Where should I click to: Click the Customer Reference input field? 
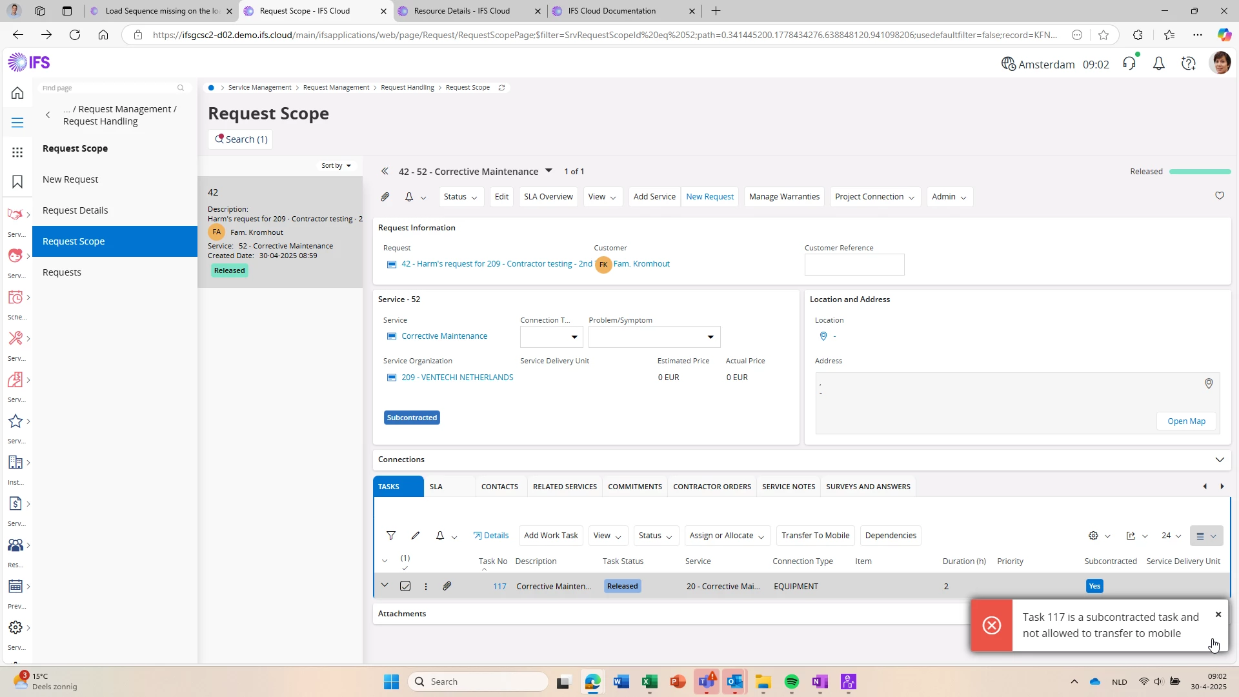pyautogui.click(x=854, y=265)
